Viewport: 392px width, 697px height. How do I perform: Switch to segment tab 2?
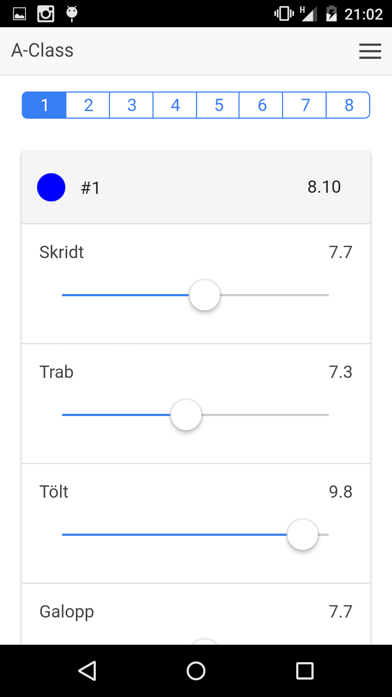click(x=88, y=105)
